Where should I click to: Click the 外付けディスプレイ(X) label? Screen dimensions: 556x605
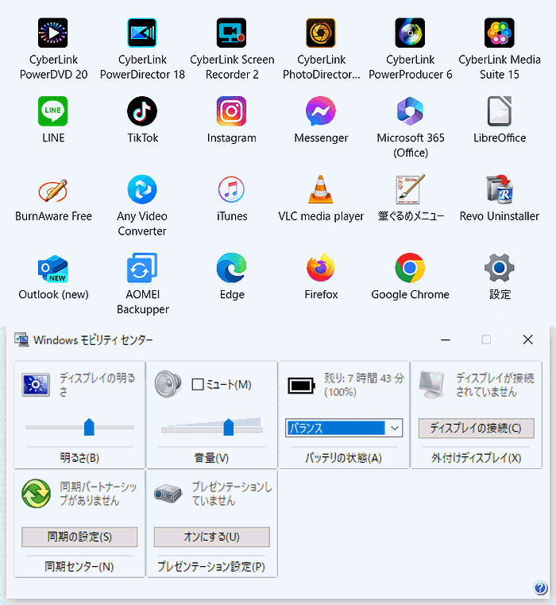[x=477, y=458]
